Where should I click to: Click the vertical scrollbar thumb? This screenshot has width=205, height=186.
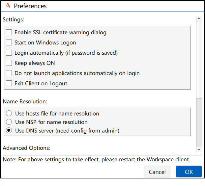[199, 123]
